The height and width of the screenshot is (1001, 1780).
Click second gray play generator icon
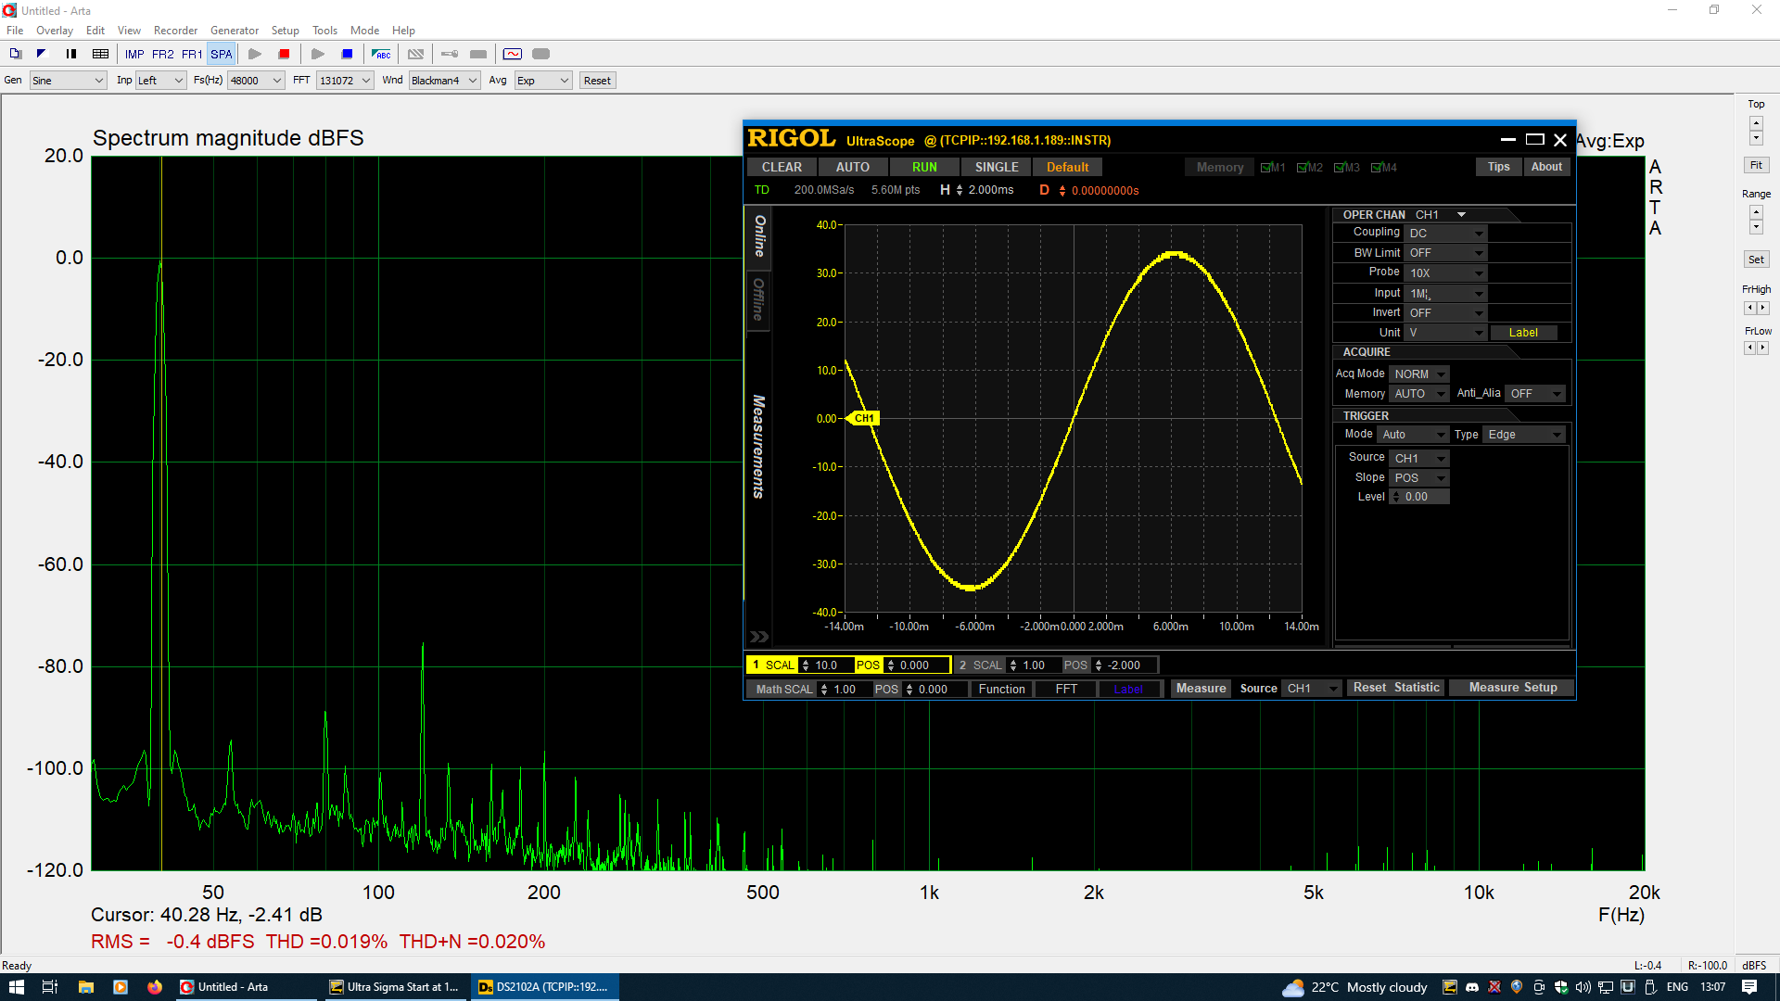pos(317,54)
